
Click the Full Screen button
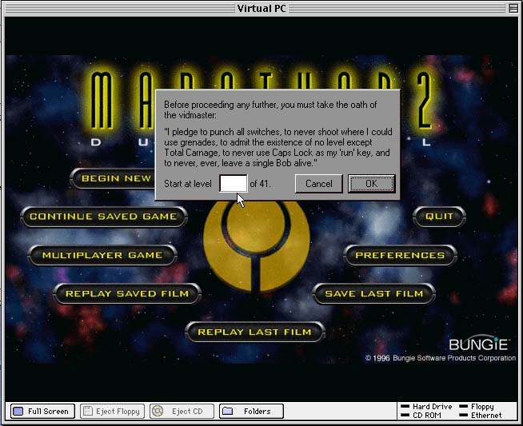(42, 412)
